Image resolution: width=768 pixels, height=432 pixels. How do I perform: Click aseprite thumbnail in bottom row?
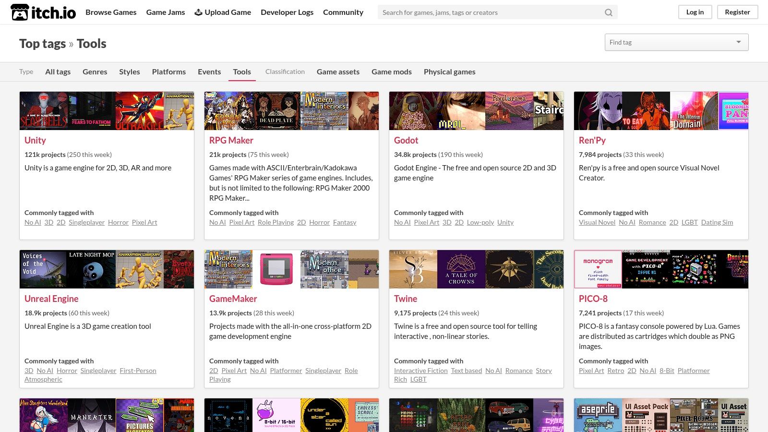pos(598,415)
